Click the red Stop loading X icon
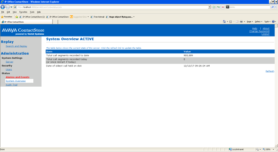Screen dimensions: 278x152 pyautogui.click(x=223, y=7)
